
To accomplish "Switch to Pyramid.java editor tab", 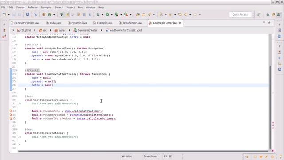I will click(77, 23).
